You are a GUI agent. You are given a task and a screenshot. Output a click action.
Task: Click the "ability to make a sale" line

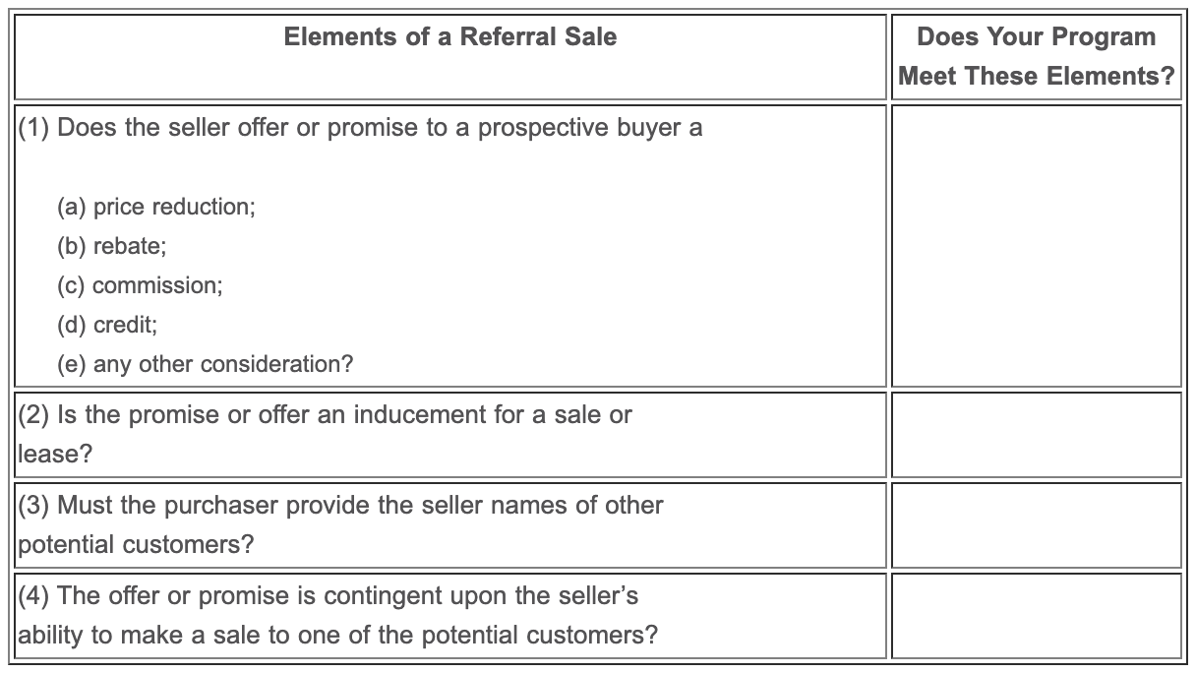(337, 635)
